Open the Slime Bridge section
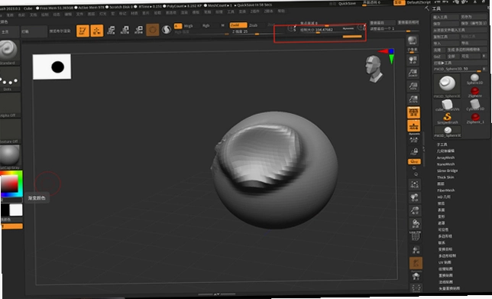Image resolution: width=492 pixels, height=299 pixels. coord(447,171)
